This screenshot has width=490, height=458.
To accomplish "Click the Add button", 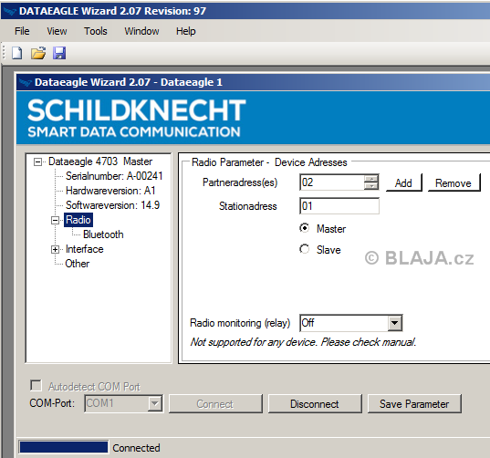I will (403, 182).
